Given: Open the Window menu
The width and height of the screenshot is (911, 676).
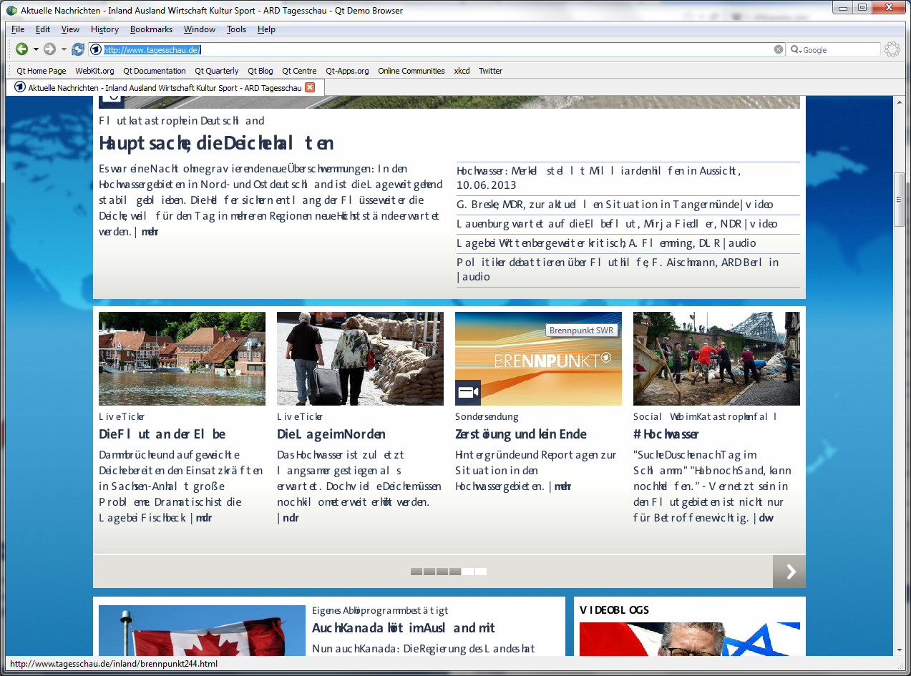Looking at the screenshot, I should click(x=200, y=29).
